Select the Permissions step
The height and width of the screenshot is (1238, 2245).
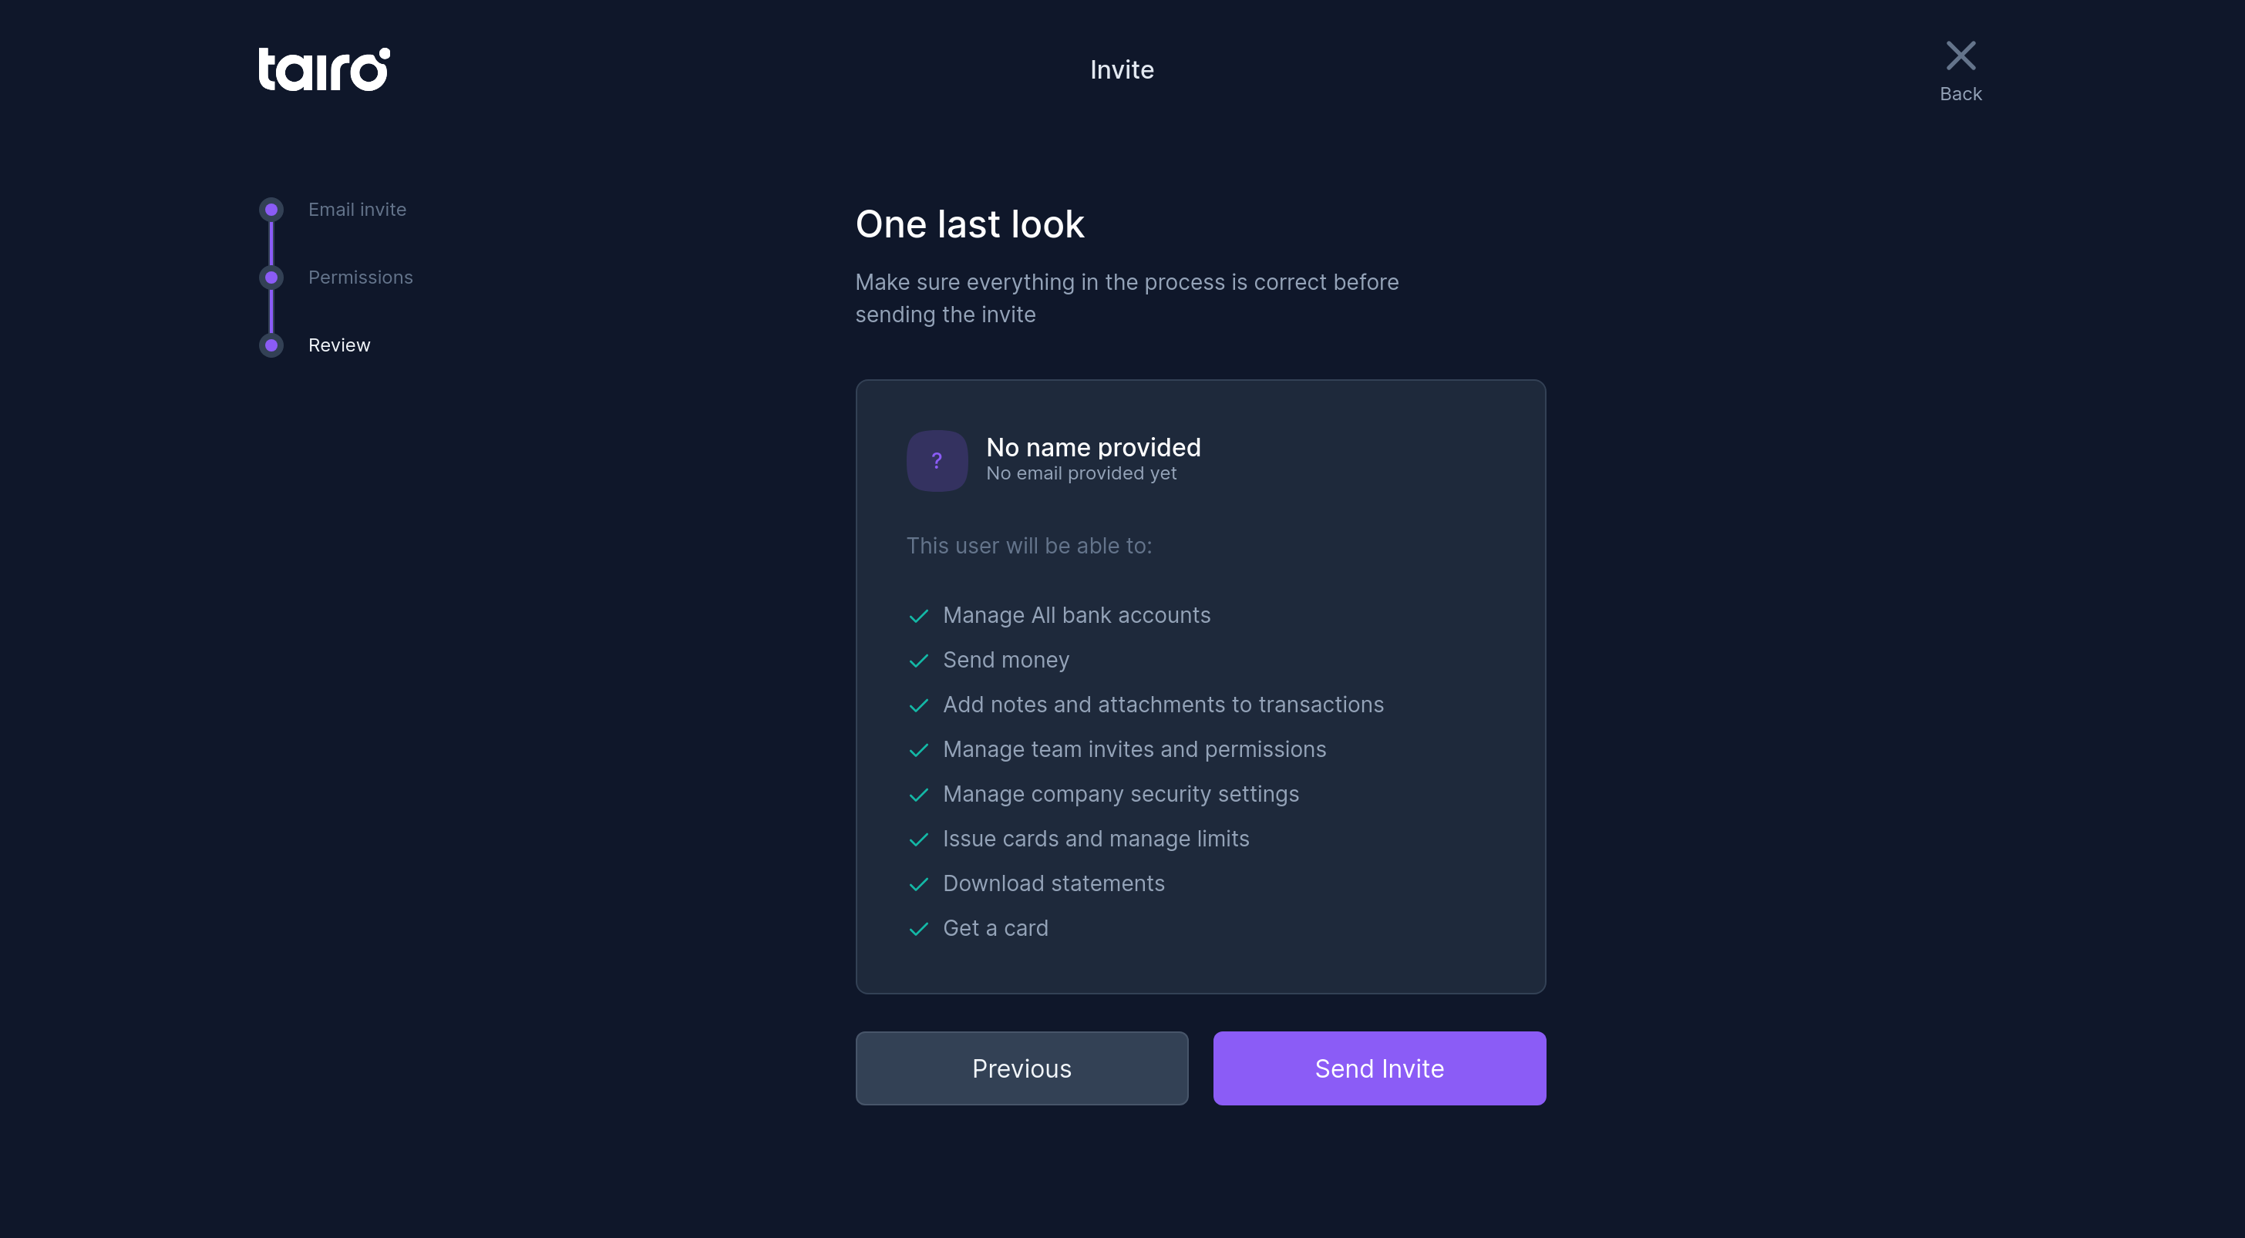point(361,277)
